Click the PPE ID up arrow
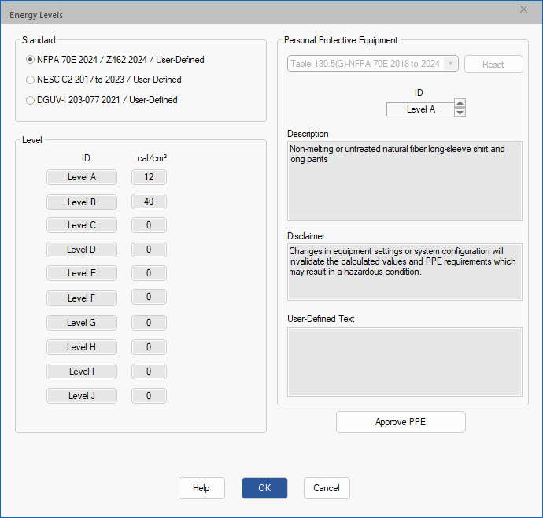 coord(460,104)
